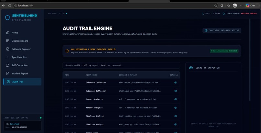Open browser extensions icon
Screen dimensions: 261x133
(x=222, y=6)
